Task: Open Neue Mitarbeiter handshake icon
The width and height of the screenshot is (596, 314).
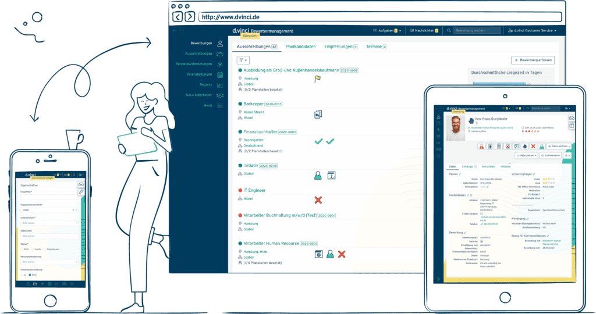Action: click(219, 95)
